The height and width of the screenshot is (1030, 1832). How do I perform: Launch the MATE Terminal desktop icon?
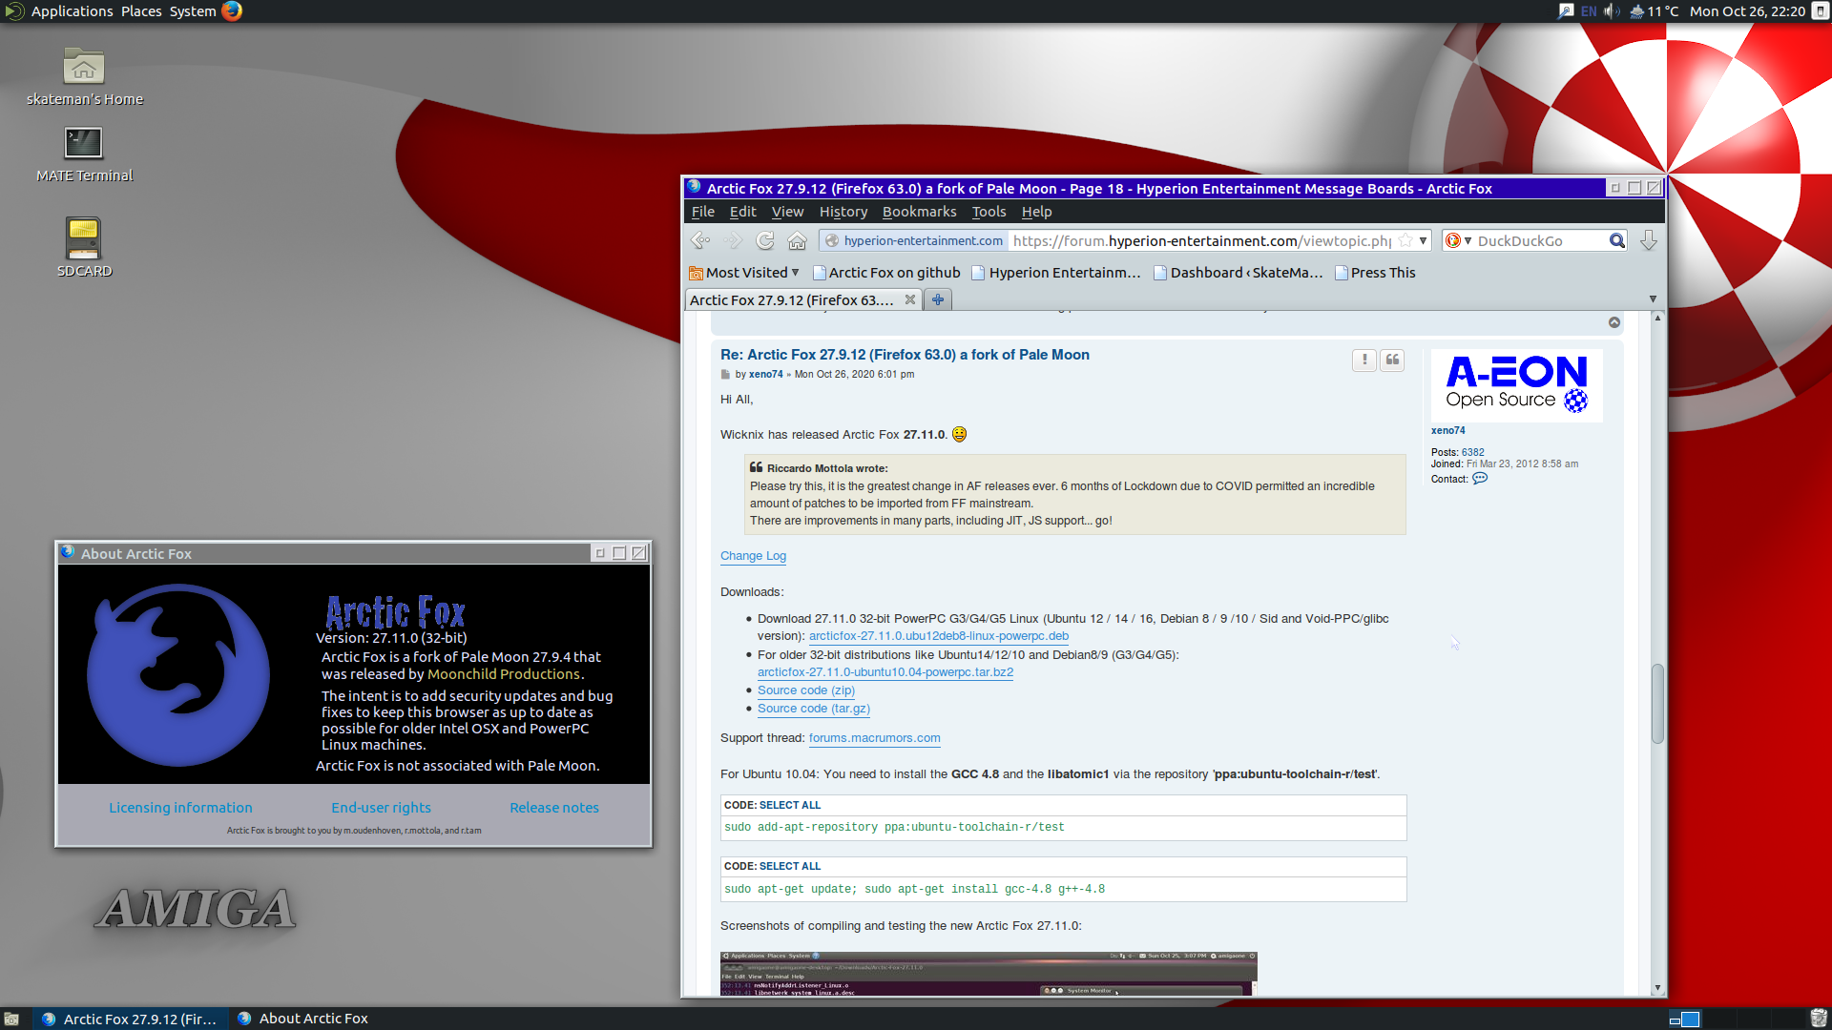coord(84,143)
